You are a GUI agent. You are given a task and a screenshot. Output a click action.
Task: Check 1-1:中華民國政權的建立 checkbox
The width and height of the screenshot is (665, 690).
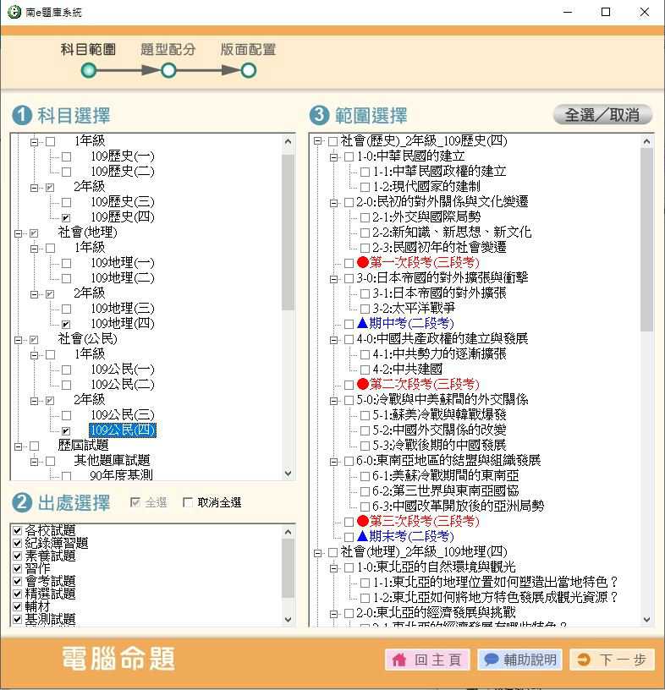(x=365, y=172)
